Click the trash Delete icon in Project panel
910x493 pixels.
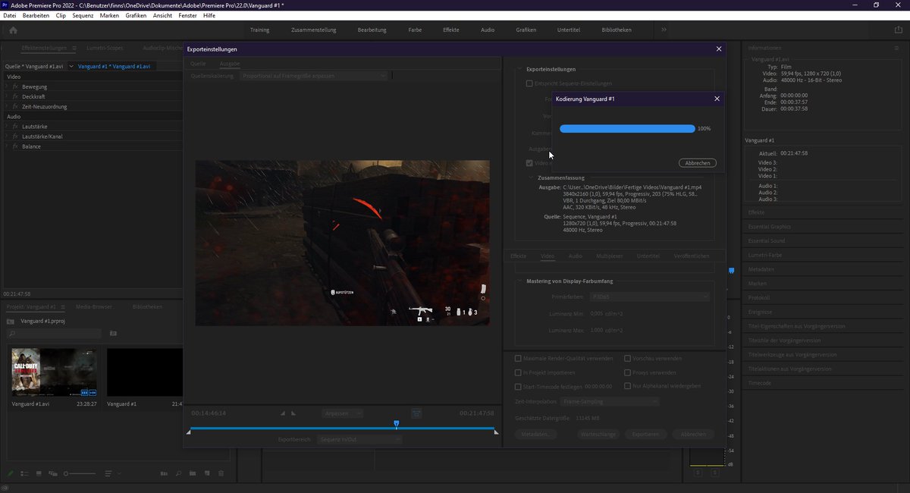point(221,473)
